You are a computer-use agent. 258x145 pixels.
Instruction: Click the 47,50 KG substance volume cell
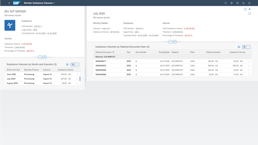[238, 75]
